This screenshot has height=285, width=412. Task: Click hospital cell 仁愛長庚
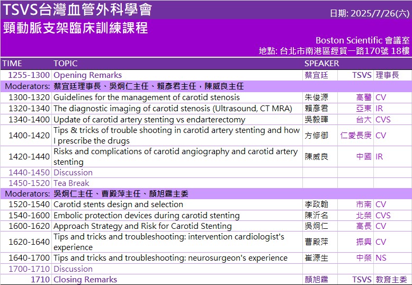tap(356, 136)
